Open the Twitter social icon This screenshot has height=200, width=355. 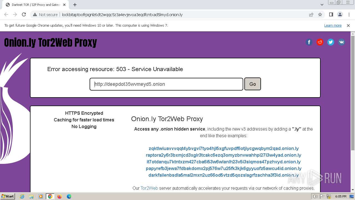tap(331, 42)
